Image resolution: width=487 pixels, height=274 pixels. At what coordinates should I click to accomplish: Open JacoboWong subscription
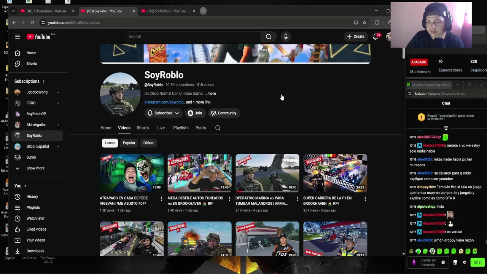pyautogui.click(x=38, y=92)
